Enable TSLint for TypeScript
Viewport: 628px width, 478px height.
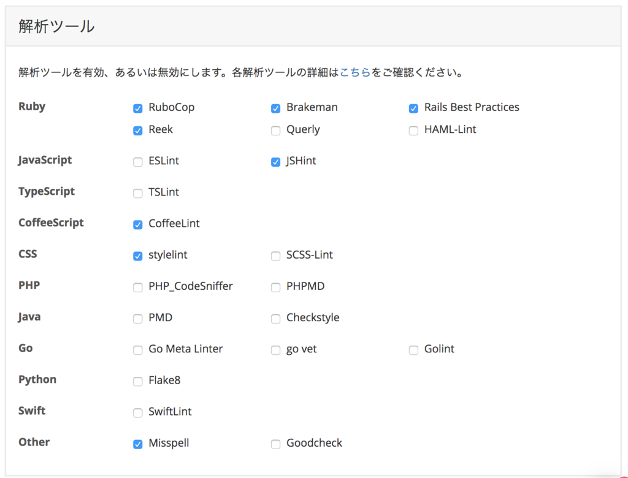click(138, 194)
